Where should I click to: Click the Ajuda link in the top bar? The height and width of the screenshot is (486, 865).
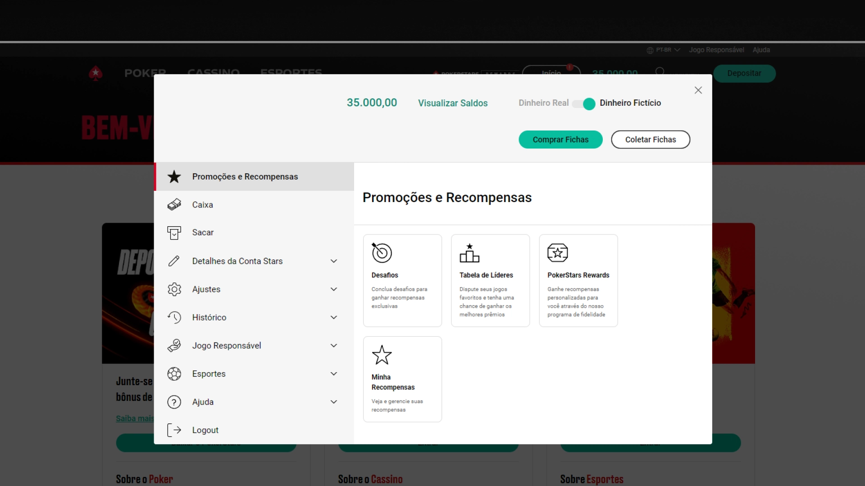(x=761, y=50)
